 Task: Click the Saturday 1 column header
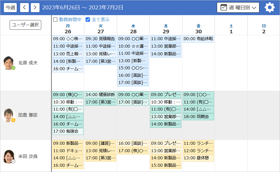click(231, 29)
